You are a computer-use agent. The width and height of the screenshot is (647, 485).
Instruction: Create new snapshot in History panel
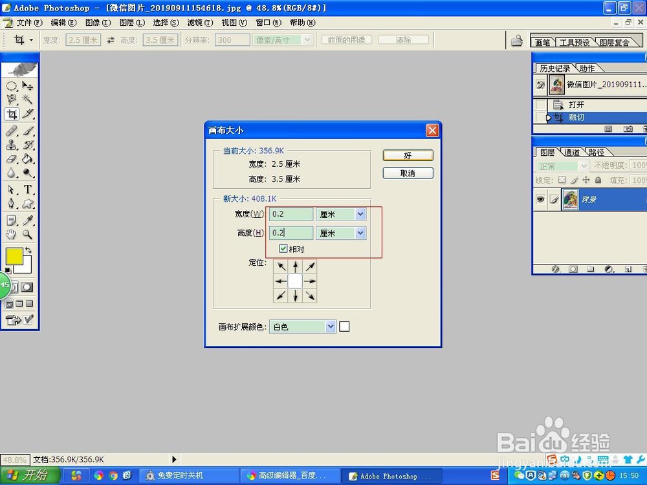click(628, 129)
